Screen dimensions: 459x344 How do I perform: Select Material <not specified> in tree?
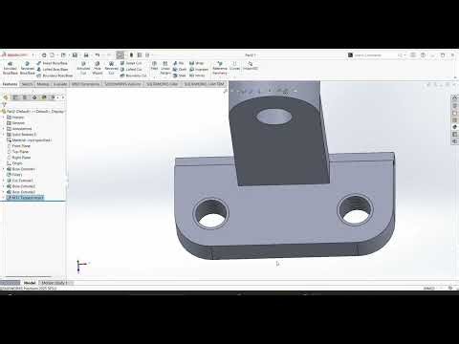29,140
